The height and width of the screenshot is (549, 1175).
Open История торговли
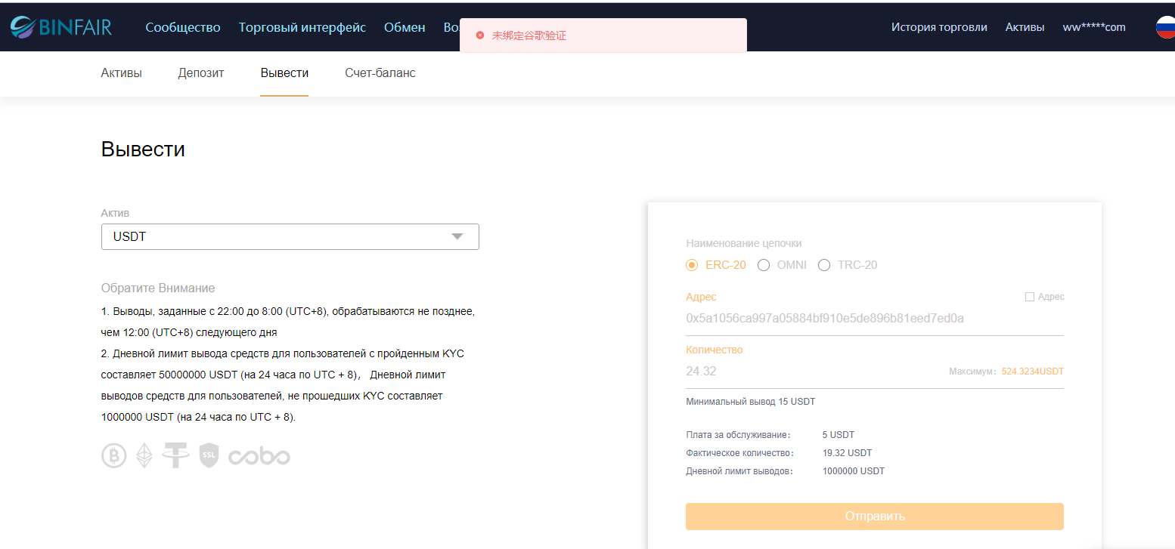[x=939, y=26]
